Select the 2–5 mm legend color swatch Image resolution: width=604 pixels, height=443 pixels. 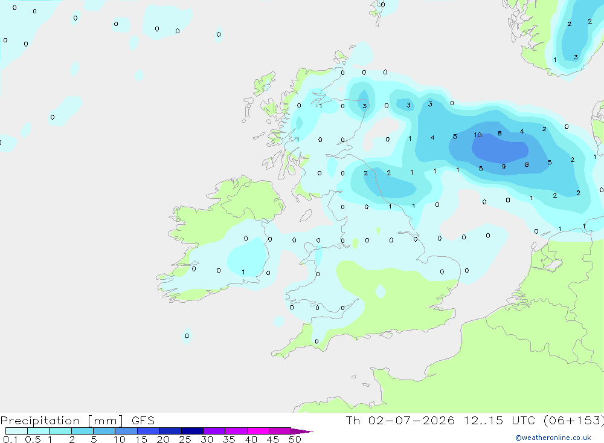[82, 431]
